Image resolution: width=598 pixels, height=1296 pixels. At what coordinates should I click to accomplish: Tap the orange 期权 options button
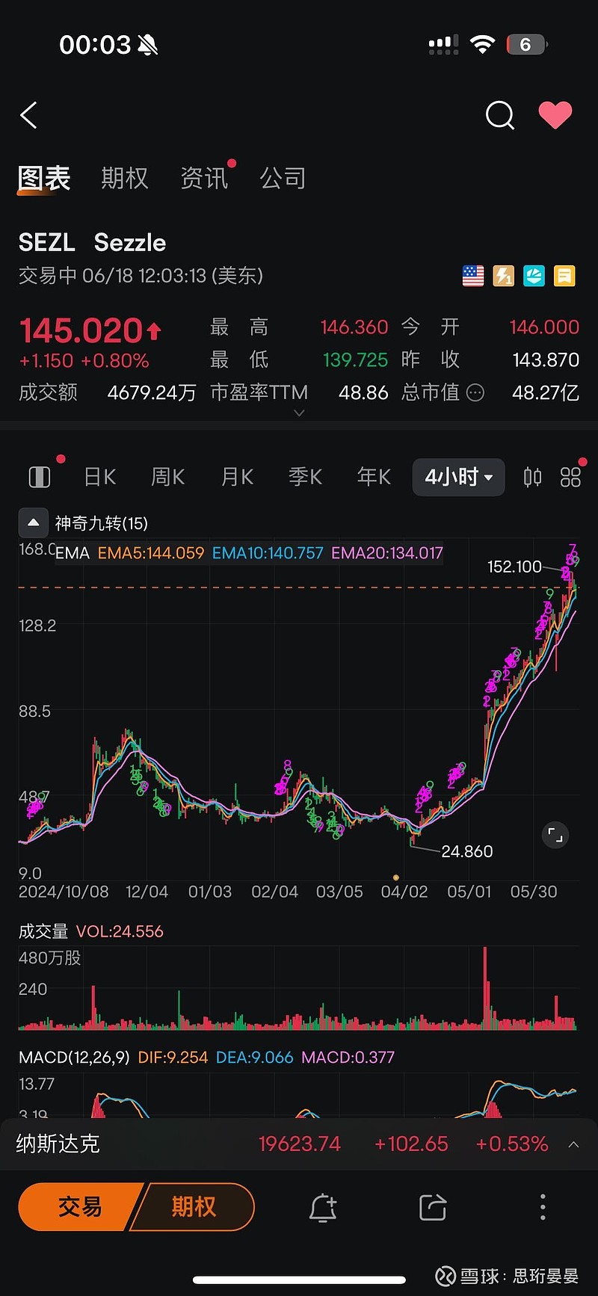[194, 1206]
